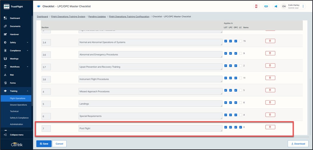
Task: Open the announcements megaphone icon
Action: pos(276,6)
